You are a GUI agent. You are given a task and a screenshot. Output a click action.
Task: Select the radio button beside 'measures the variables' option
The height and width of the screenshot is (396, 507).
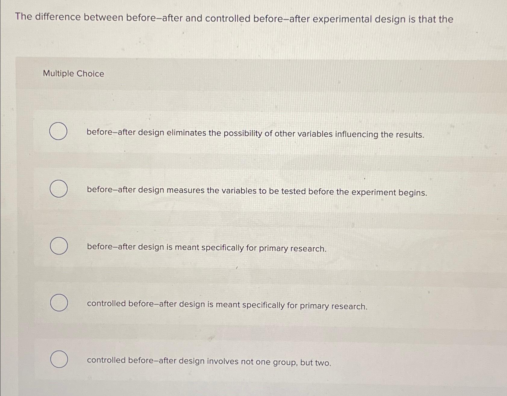tap(59, 189)
